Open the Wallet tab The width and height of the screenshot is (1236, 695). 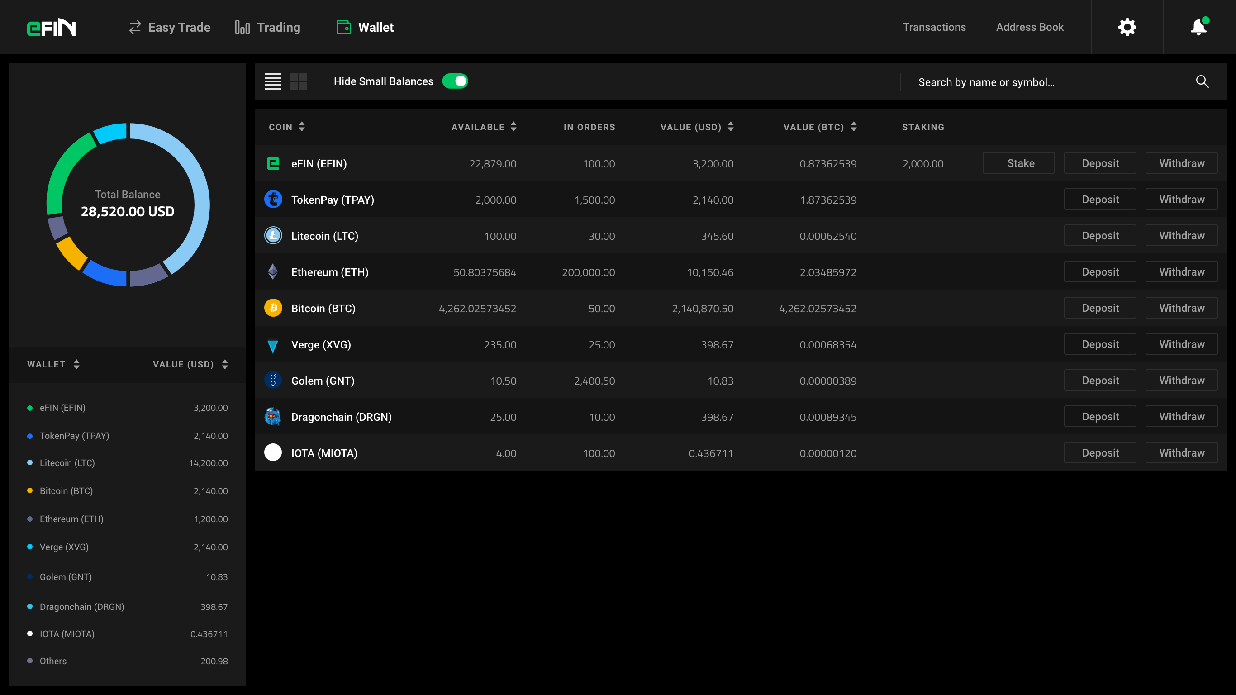pos(365,27)
